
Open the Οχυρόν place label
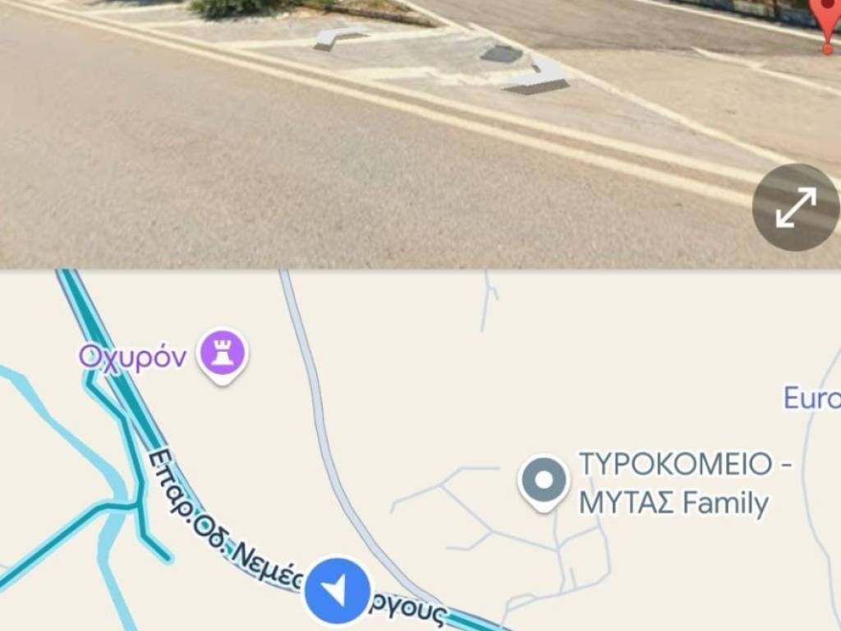tap(133, 357)
